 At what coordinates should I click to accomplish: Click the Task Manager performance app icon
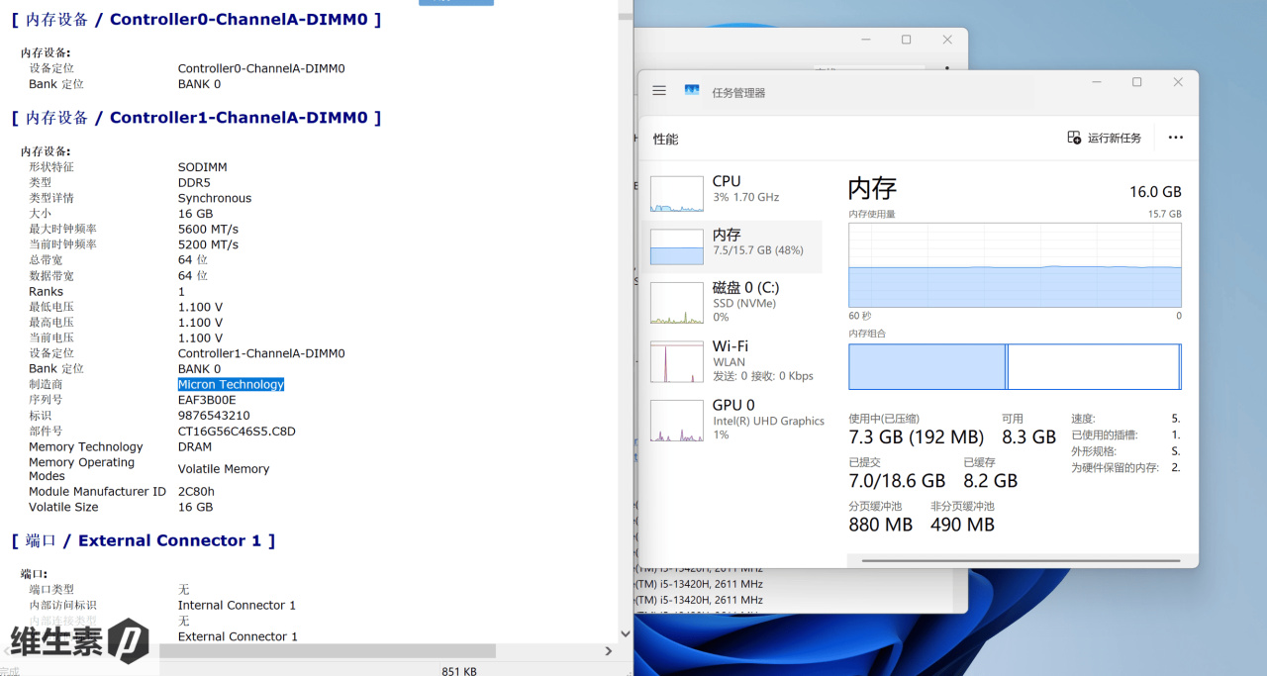click(x=692, y=91)
